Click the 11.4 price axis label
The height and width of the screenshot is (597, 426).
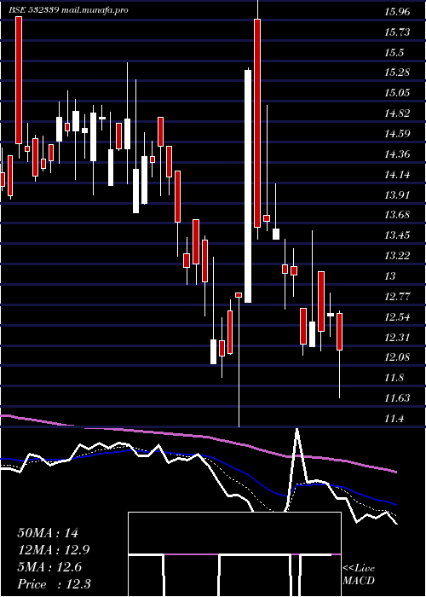(394, 419)
